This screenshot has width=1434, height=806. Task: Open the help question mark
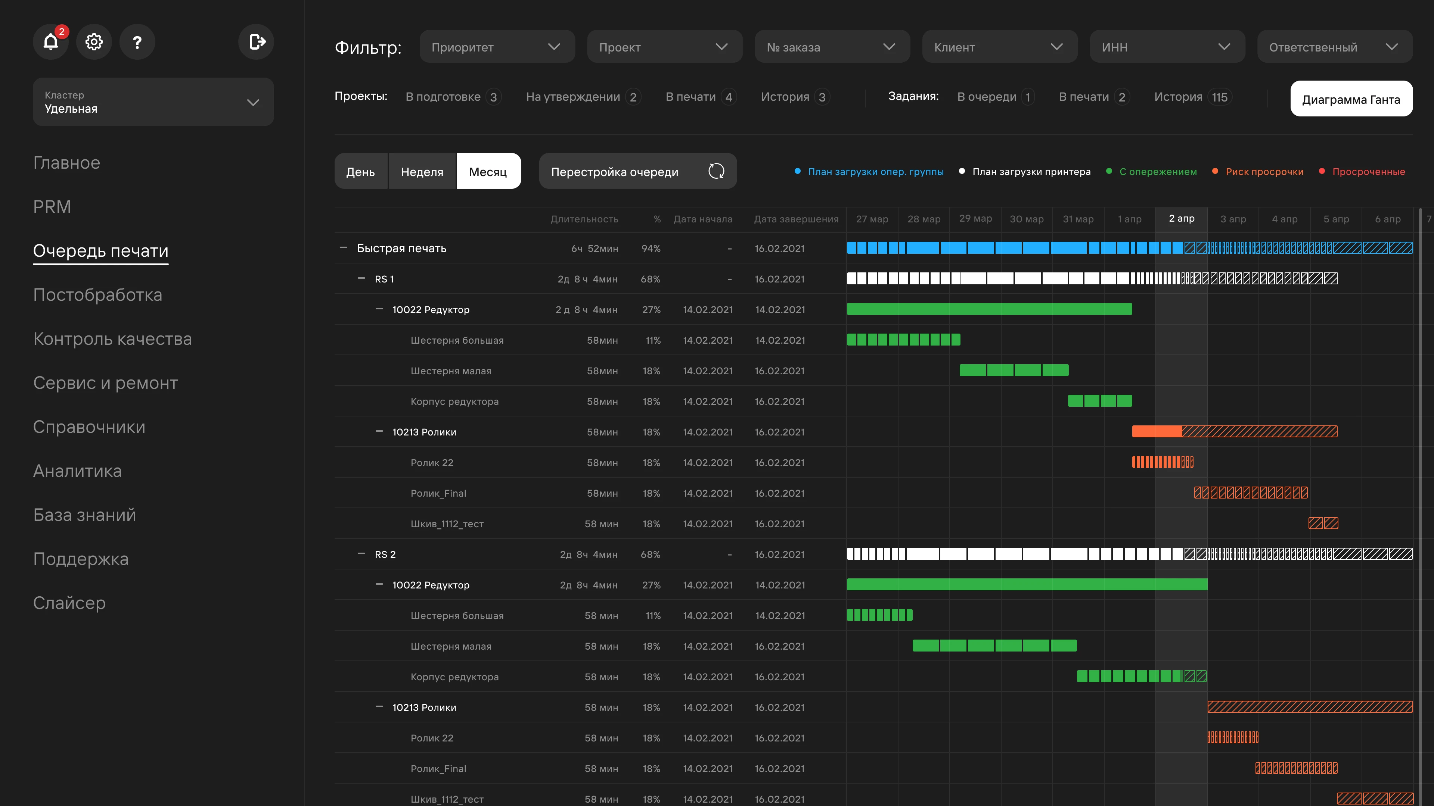coord(137,42)
